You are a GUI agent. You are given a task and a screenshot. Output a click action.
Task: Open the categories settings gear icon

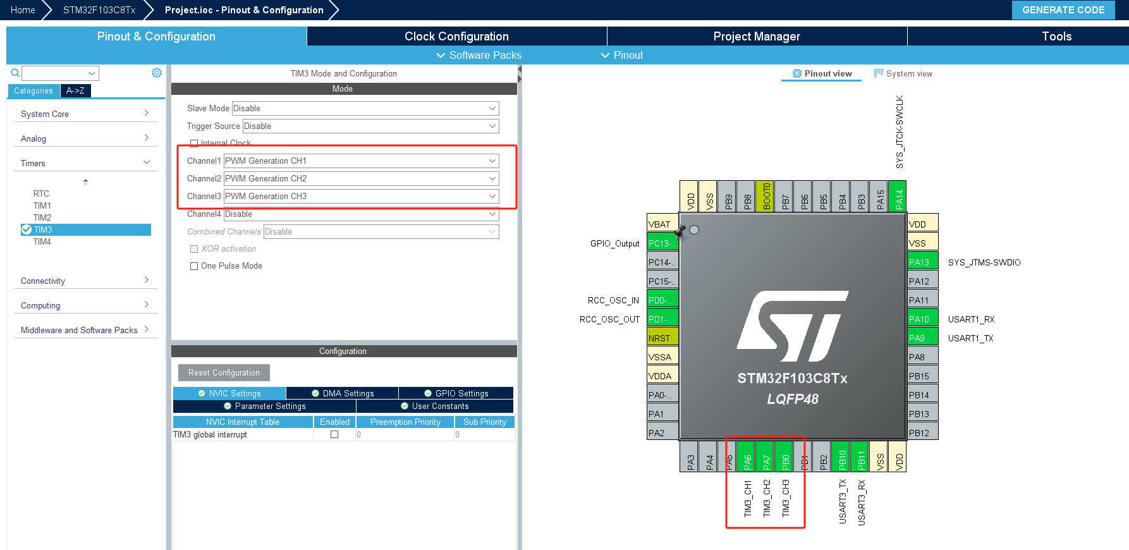point(157,73)
